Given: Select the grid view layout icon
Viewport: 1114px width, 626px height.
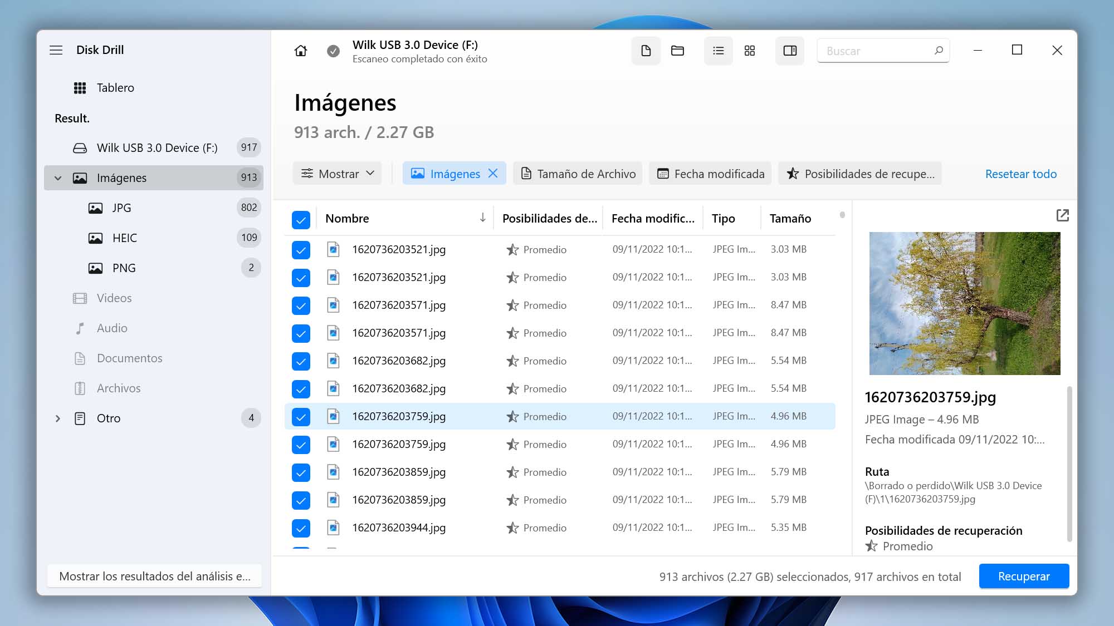Looking at the screenshot, I should 750,51.
